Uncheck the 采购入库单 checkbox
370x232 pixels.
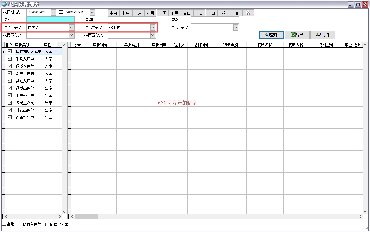tap(10, 59)
